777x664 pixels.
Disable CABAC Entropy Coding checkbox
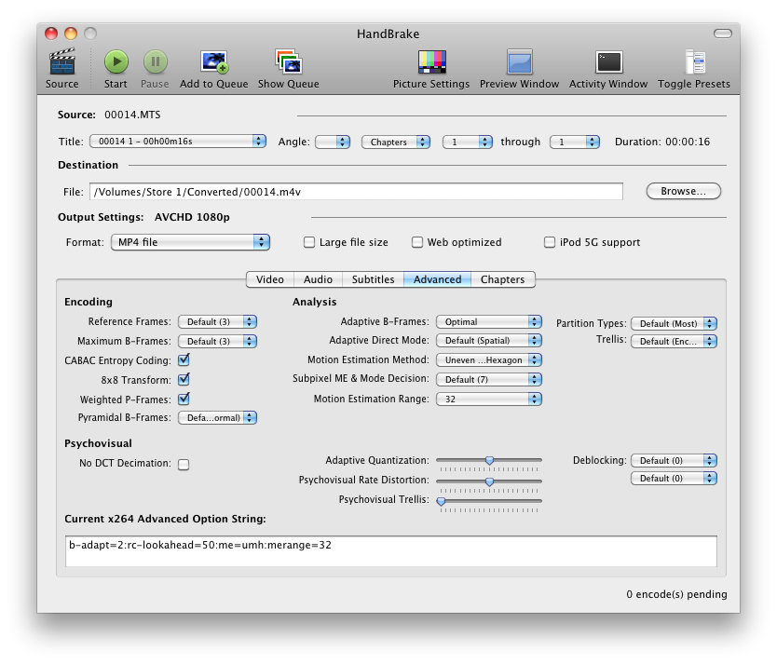pos(184,360)
